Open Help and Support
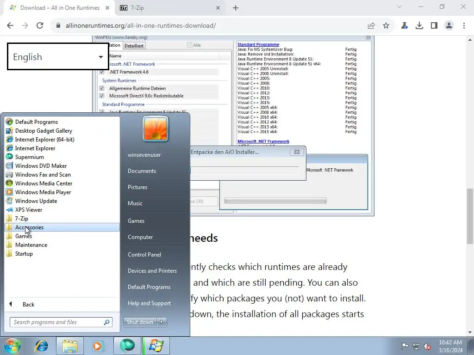 149,303
